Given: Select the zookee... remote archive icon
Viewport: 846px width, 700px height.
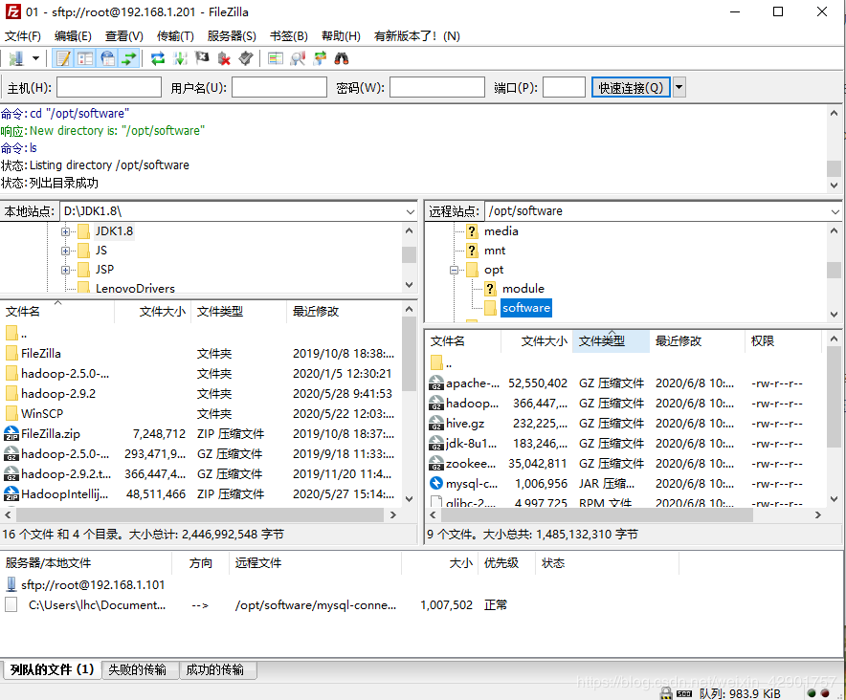Looking at the screenshot, I should click(x=436, y=463).
